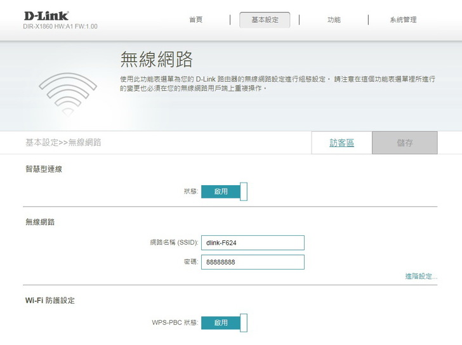Click the 基本設定>>無線網路 breadcrumb
Image resolution: width=462 pixels, height=345 pixels.
(x=63, y=143)
